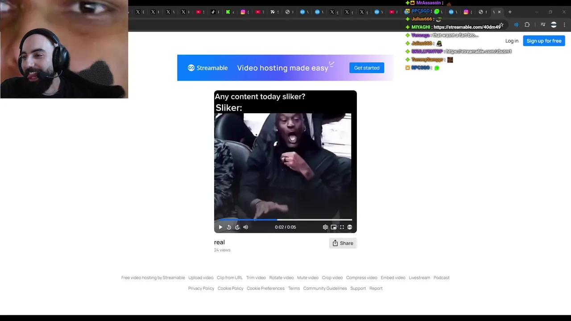Image resolution: width=571 pixels, height=321 pixels.
Task: Switch to the Kick browser tab
Action: pyautogui.click(x=228, y=12)
